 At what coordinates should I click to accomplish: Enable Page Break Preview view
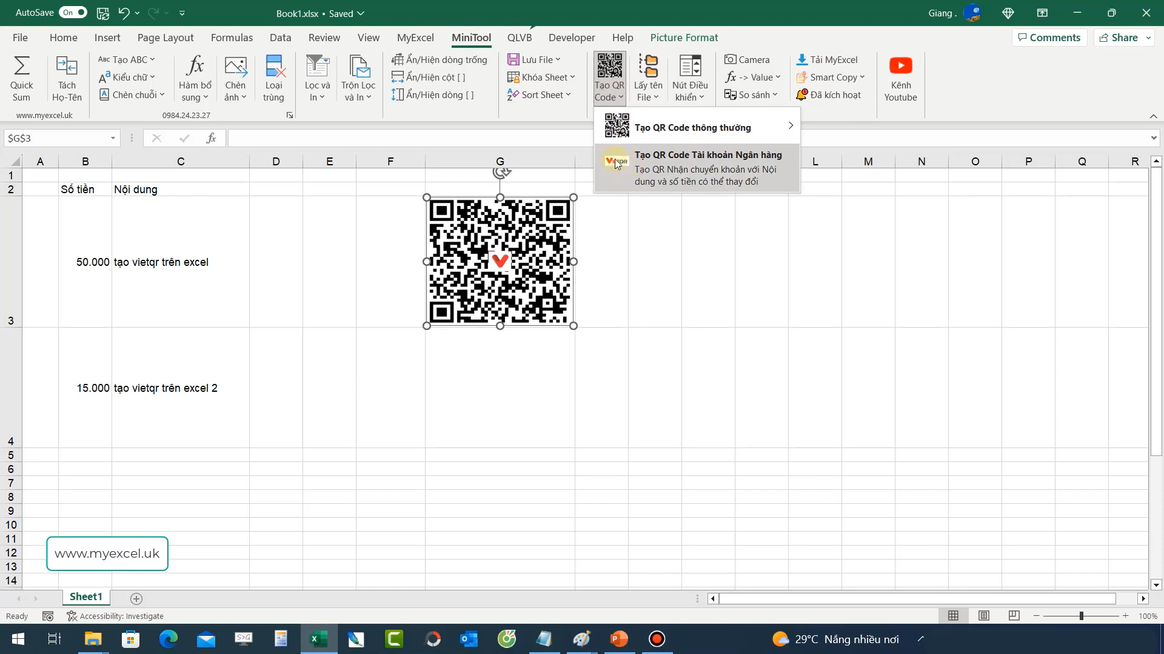[1014, 615]
